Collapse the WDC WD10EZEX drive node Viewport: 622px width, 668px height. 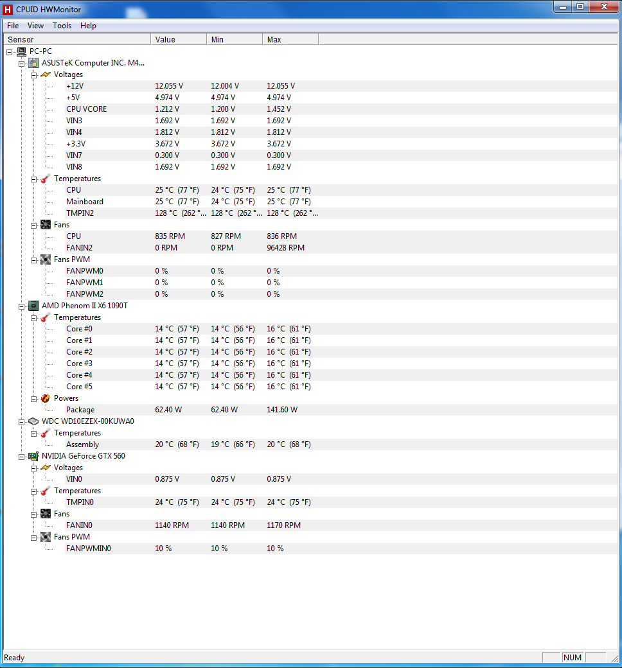pyautogui.click(x=21, y=422)
